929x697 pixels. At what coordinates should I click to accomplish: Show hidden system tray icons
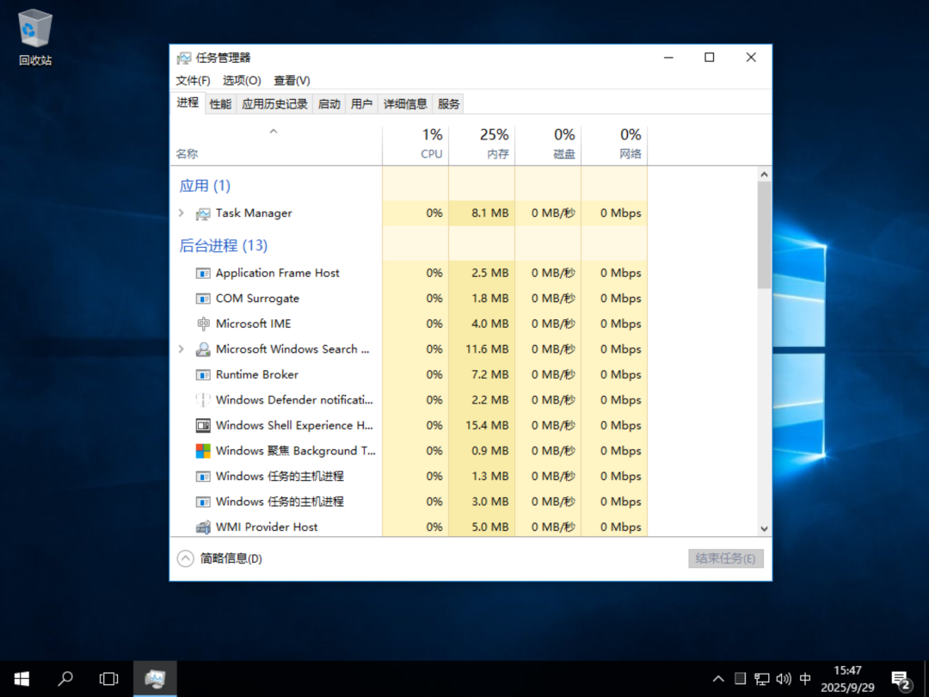click(x=718, y=679)
